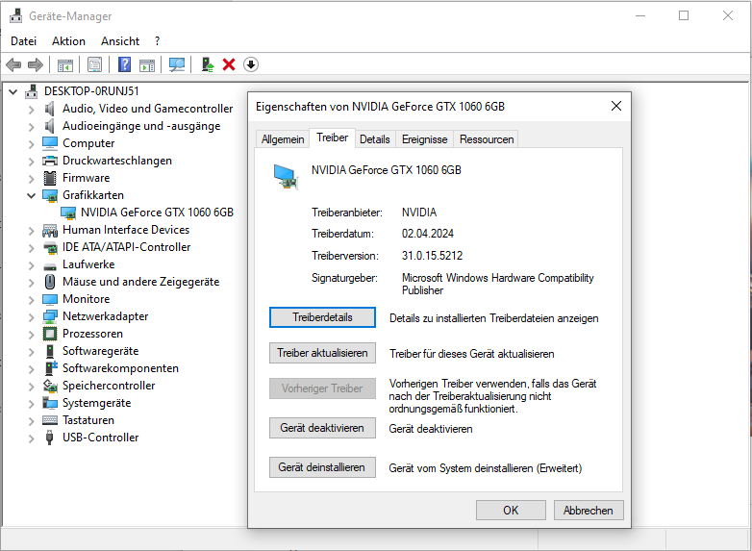Select NVIDIA GeForce GTX 1060 6GB tree entry
The width and height of the screenshot is (752, 551).
coord(157,213)
